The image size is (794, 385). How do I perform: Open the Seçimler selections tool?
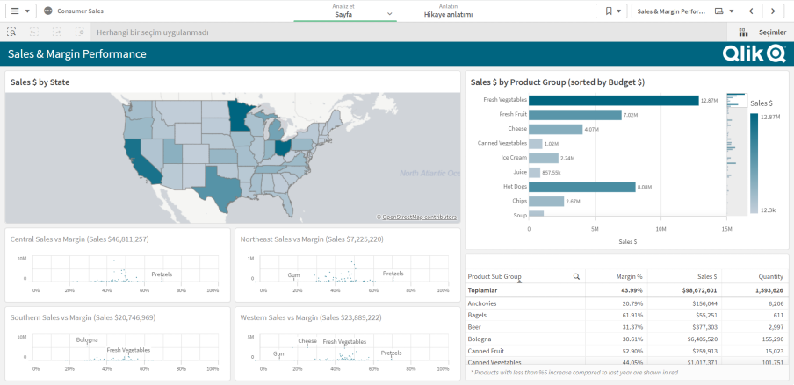click(762, 32)
